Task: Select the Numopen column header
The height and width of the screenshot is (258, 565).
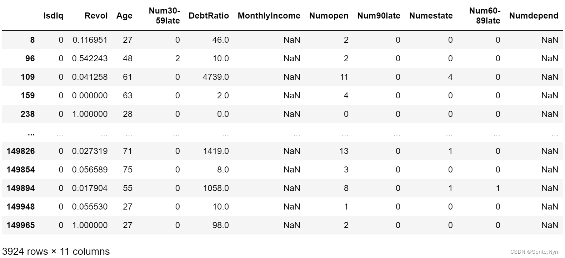Action: [x=329, y=16]
